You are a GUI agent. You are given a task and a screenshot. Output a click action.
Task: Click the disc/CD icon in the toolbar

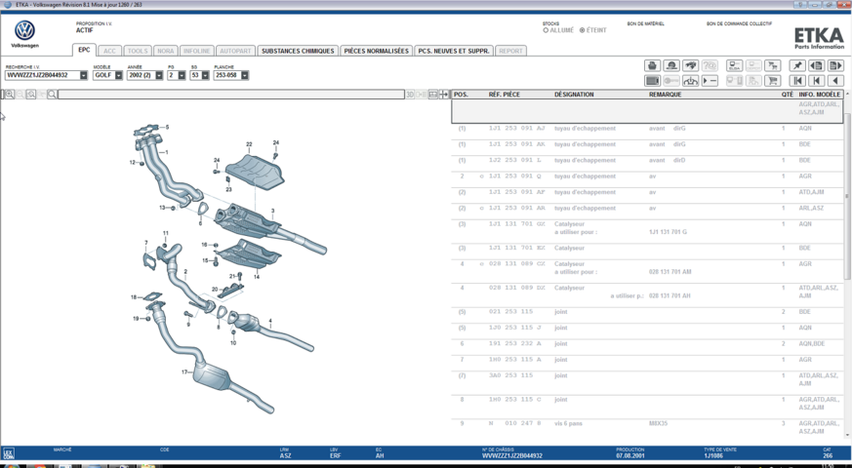click(x=671, y=65)
